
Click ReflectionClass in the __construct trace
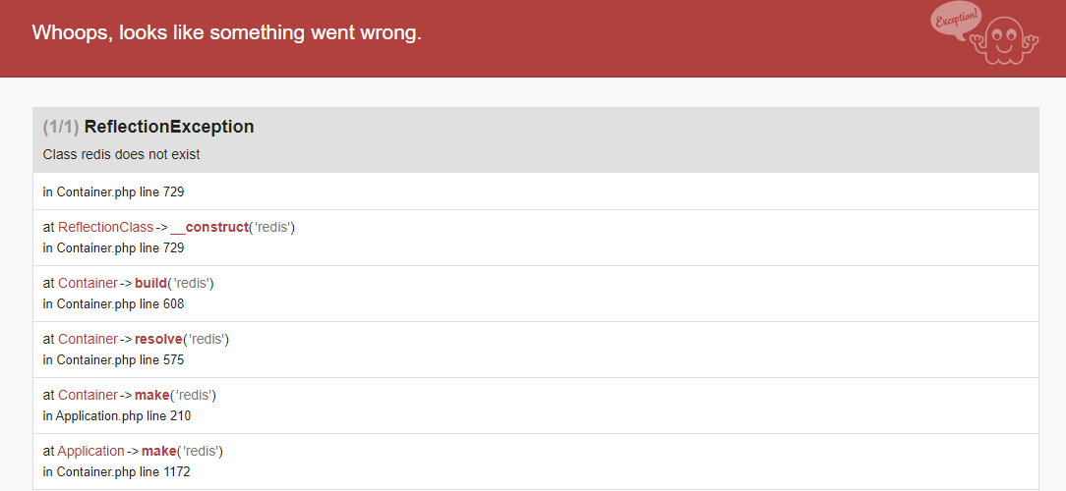tap(105, 227)
